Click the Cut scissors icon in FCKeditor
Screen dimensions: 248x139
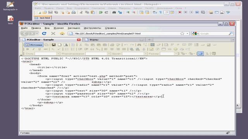coord(81,45)
